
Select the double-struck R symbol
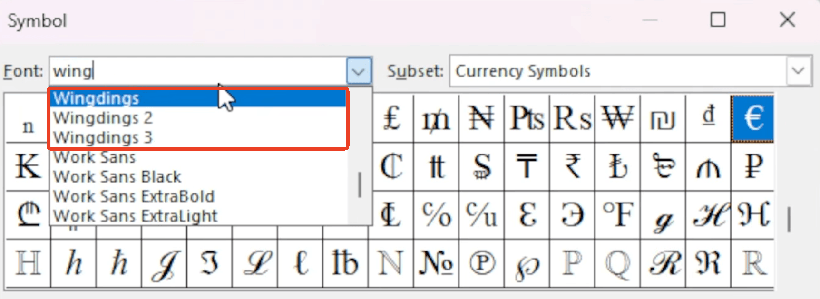753,264
